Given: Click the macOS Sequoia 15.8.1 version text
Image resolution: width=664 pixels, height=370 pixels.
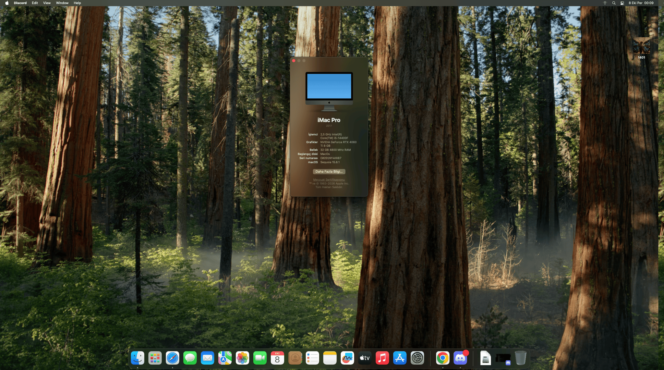Looking at the screenshot, I should 330,162.
